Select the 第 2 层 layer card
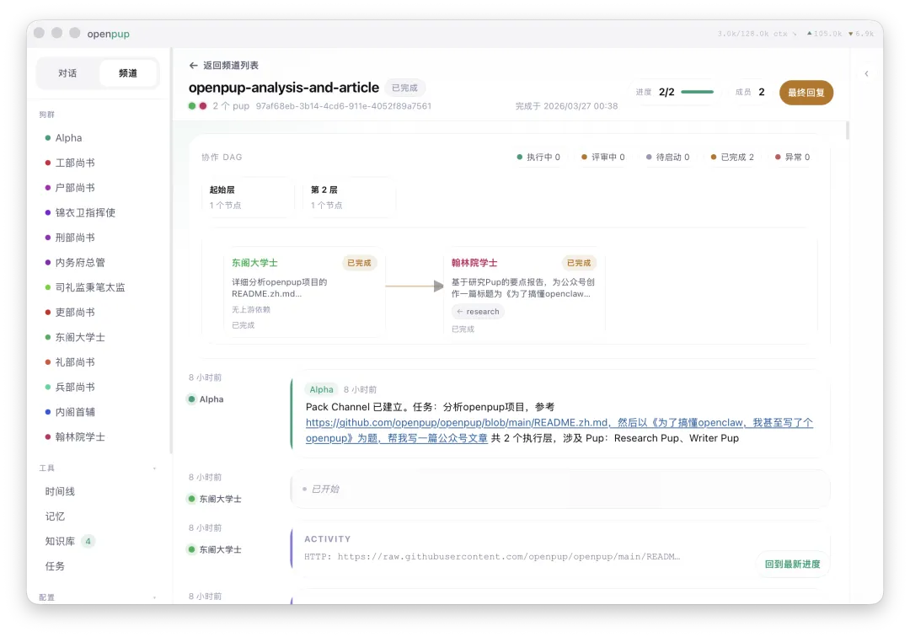This screenshot has height=637, width=910. coord(349,197)
